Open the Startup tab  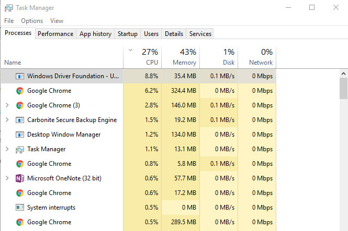point(127,34)
